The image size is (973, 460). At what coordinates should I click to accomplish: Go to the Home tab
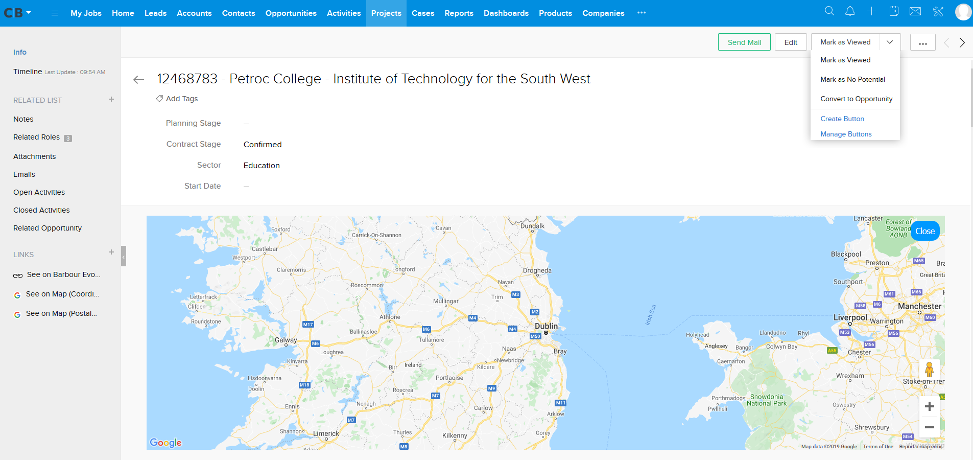coord(123,13)
